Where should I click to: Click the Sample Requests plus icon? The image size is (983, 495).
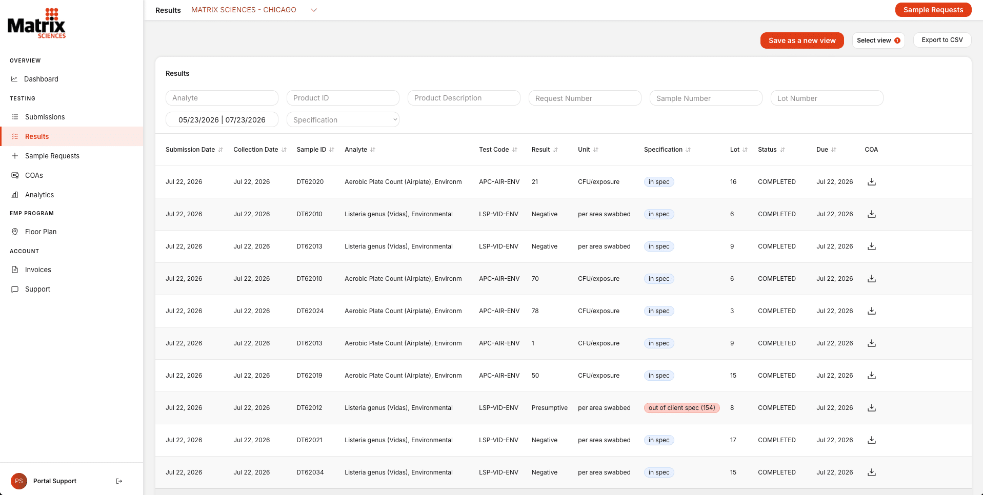15,156
